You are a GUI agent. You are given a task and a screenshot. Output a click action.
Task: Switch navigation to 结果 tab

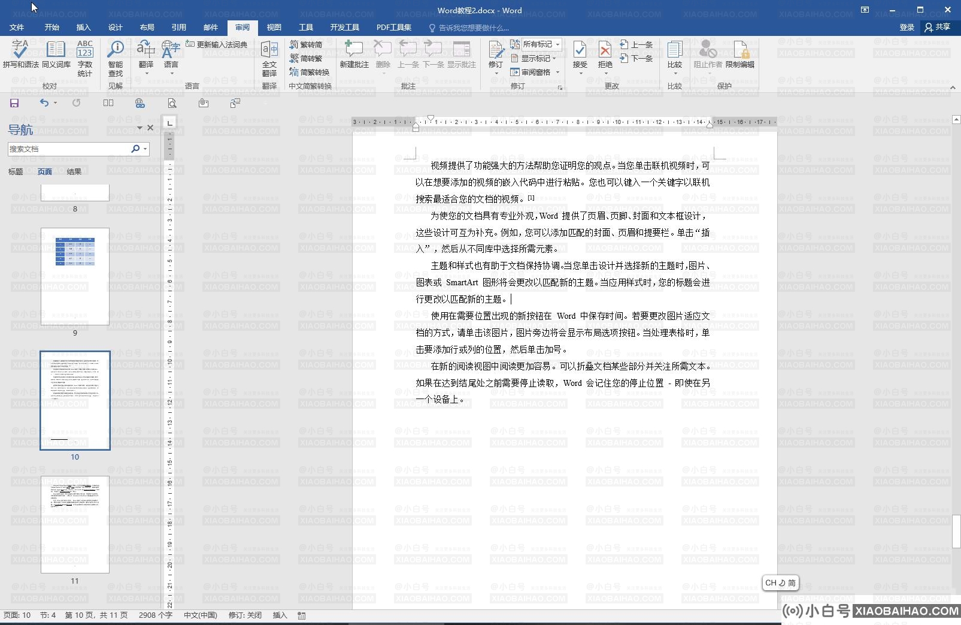[x=74, y=172]
